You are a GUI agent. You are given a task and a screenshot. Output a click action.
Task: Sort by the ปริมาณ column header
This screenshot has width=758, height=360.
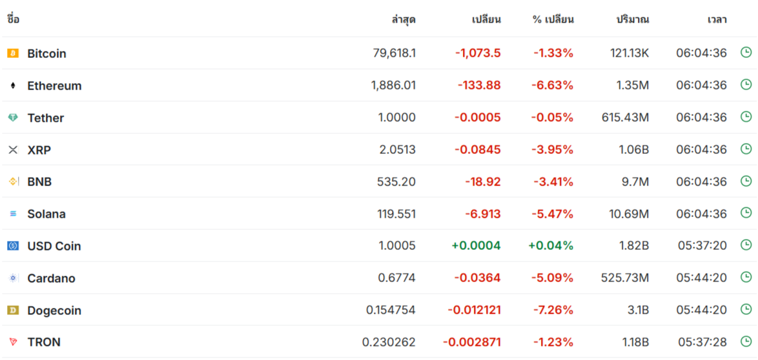(632, 20)
